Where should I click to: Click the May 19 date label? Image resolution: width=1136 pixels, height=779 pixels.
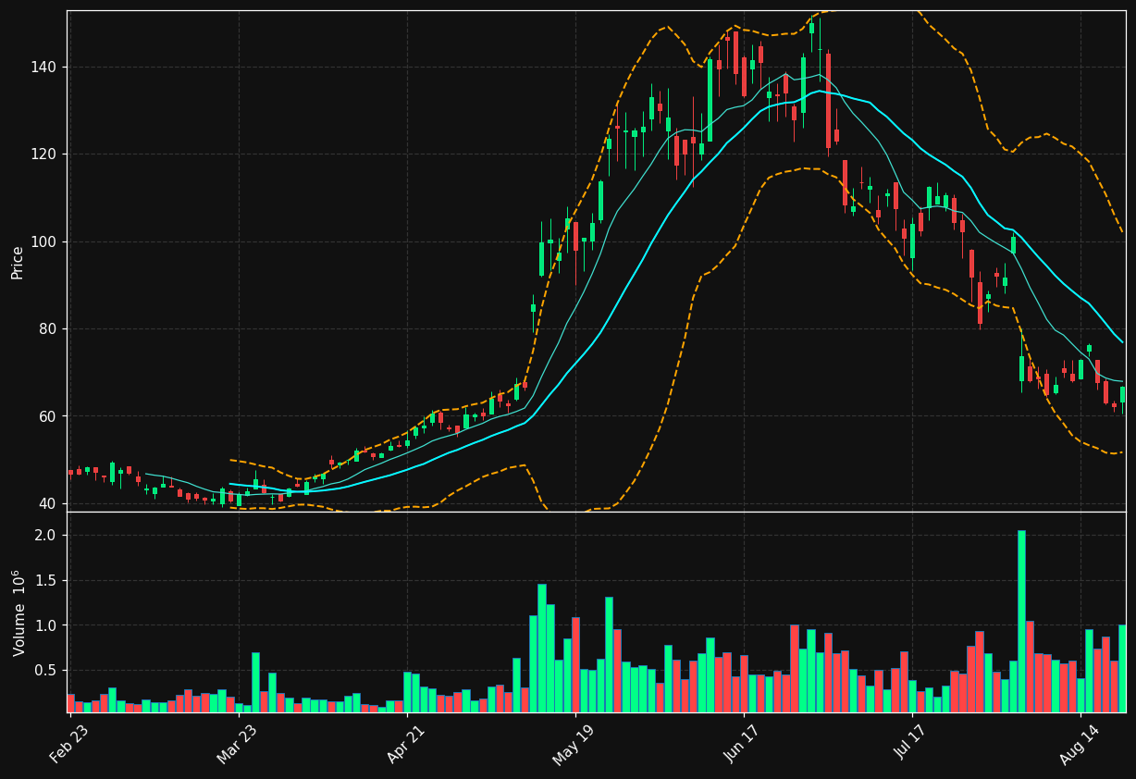coord(574,743)
